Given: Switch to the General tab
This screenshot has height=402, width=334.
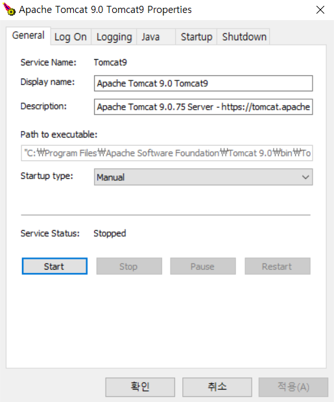Looking at the screenshot, I should 29,36.
